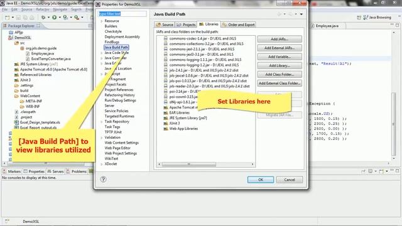
Task: Open the Order and Export tab
Action: click(x=239, y=24)
